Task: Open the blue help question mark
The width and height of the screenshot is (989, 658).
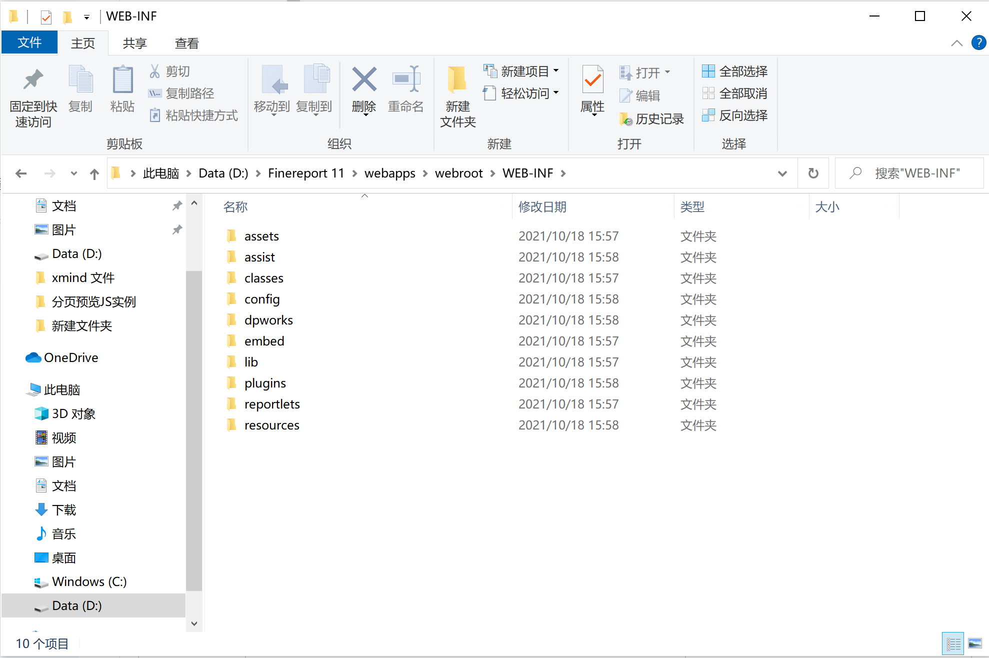Action: click(x=978, y=43)
